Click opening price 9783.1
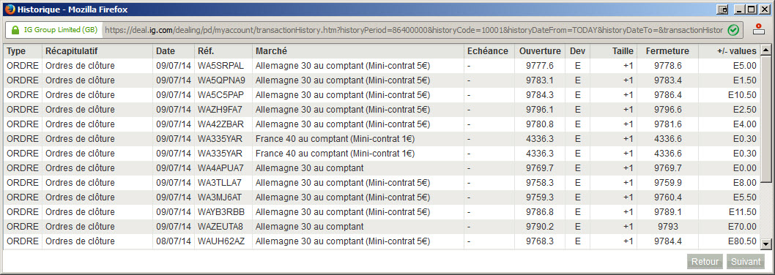This screenshot has height=275, width=775. point(540,80)
